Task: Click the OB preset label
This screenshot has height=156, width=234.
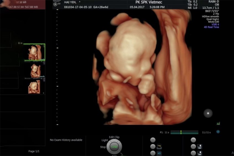Action: point(217,5)
